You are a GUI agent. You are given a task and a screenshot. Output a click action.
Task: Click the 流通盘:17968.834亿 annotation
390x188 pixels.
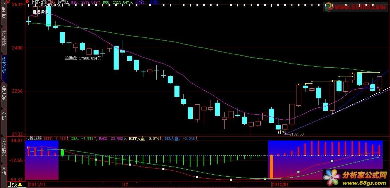(83, 59)
